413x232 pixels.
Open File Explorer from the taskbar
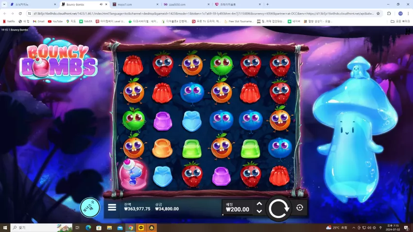pyautogui.click(x=109, y=228)
